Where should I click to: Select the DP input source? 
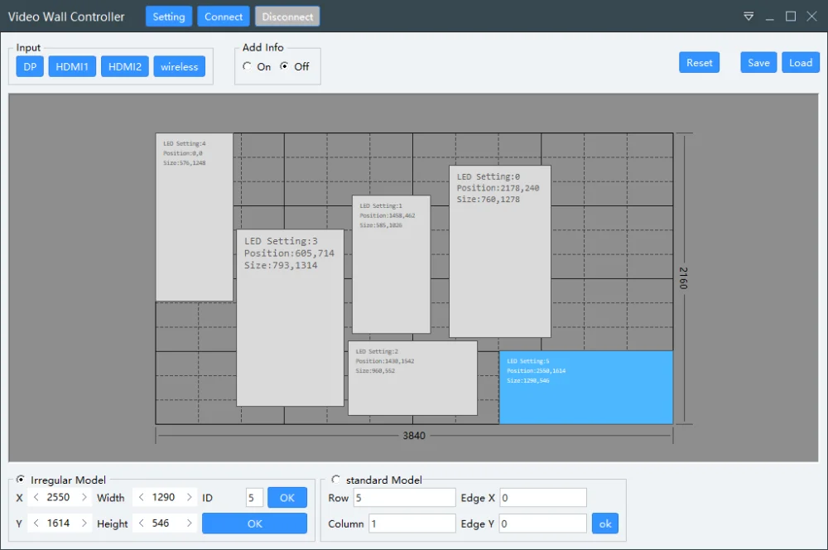point(30,66)
